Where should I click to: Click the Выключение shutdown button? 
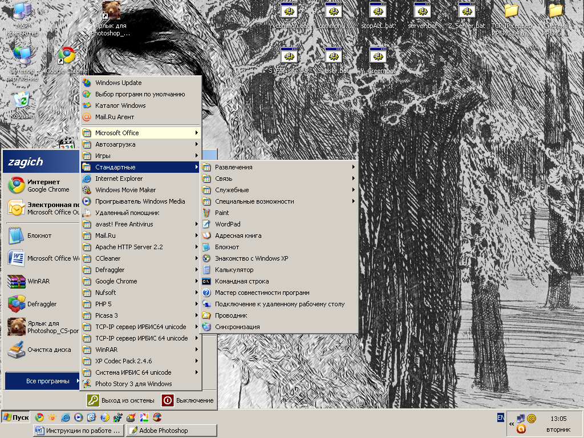pyautogui.click(x=188, y=400)
